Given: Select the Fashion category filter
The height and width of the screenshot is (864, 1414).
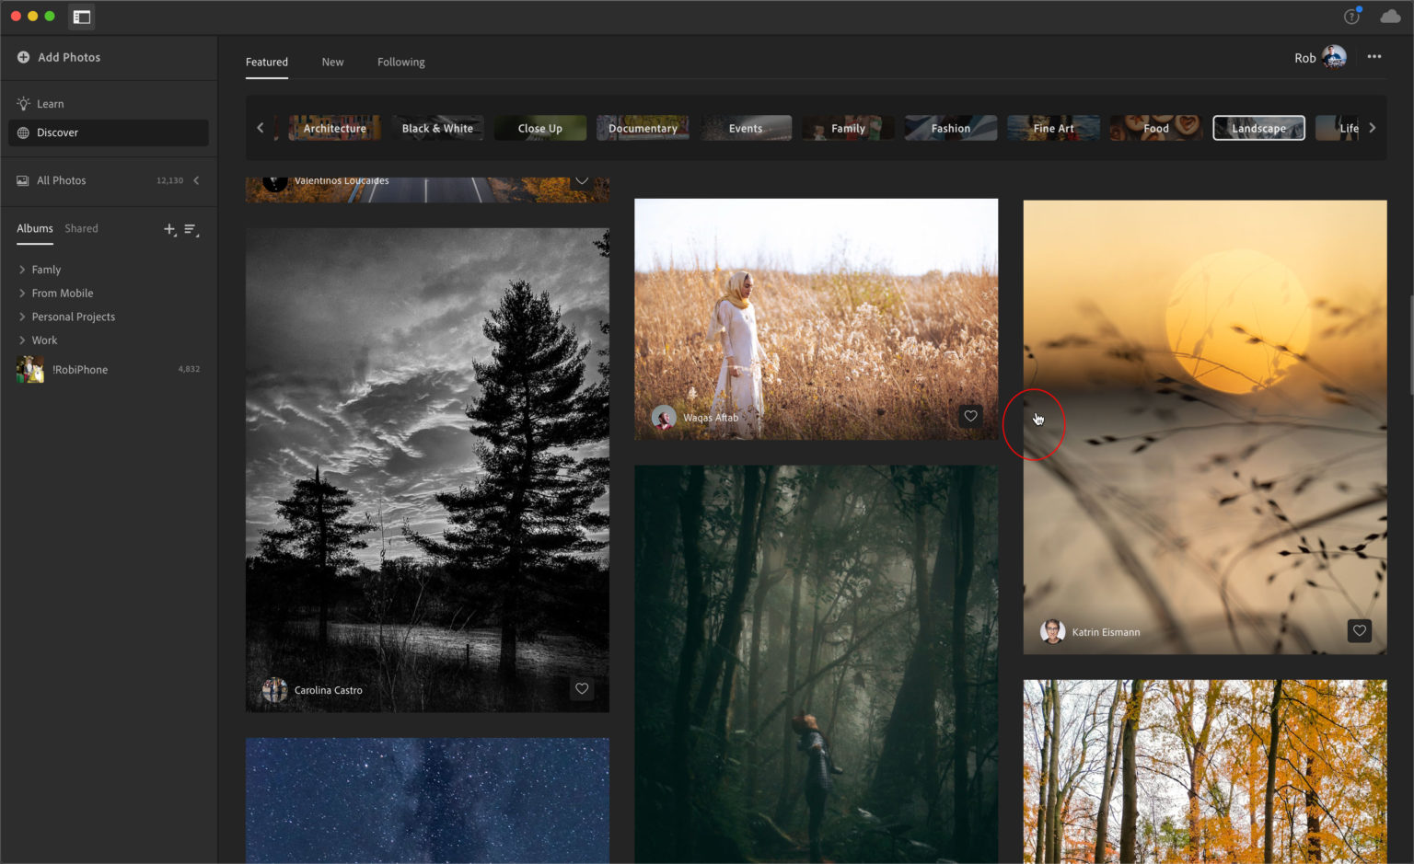Looking at the screenshot, I should pyautogui.click(x=950, y=128).
